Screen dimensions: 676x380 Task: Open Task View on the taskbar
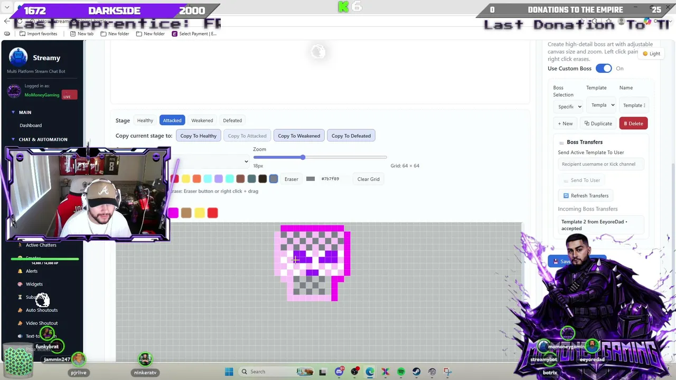click(x=323, y=372)
